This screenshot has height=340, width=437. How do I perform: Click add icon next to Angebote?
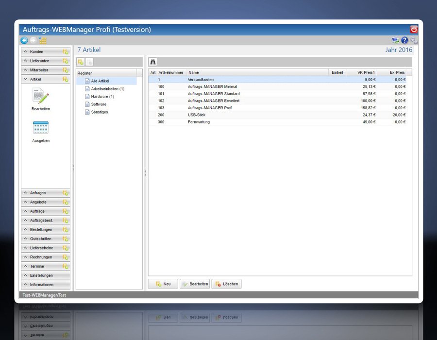tap(65, 202)
